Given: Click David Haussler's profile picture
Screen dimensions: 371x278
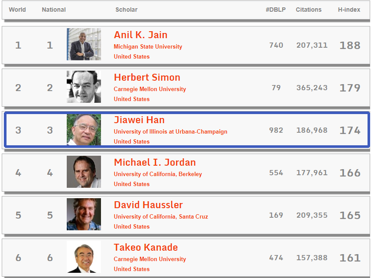Looking at the screenshot, I should pyautogui.click(x=84, y=214).
